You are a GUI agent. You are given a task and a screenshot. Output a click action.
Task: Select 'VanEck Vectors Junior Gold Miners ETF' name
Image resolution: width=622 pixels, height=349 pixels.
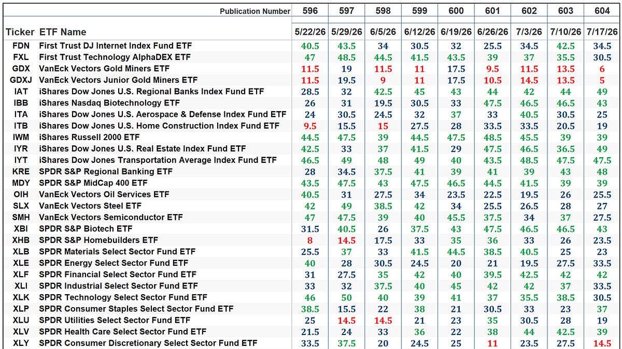(118, 80)
